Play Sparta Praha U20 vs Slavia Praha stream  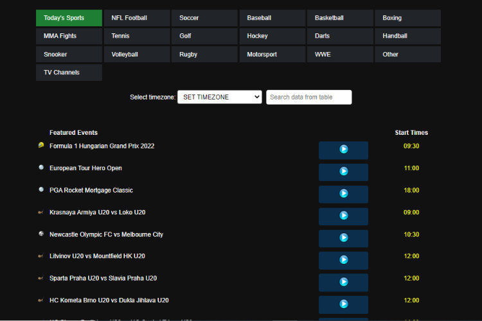(343, 282)
